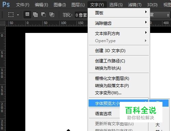
Task: Open the 图像(I) menu
Action: pos(60,5)
